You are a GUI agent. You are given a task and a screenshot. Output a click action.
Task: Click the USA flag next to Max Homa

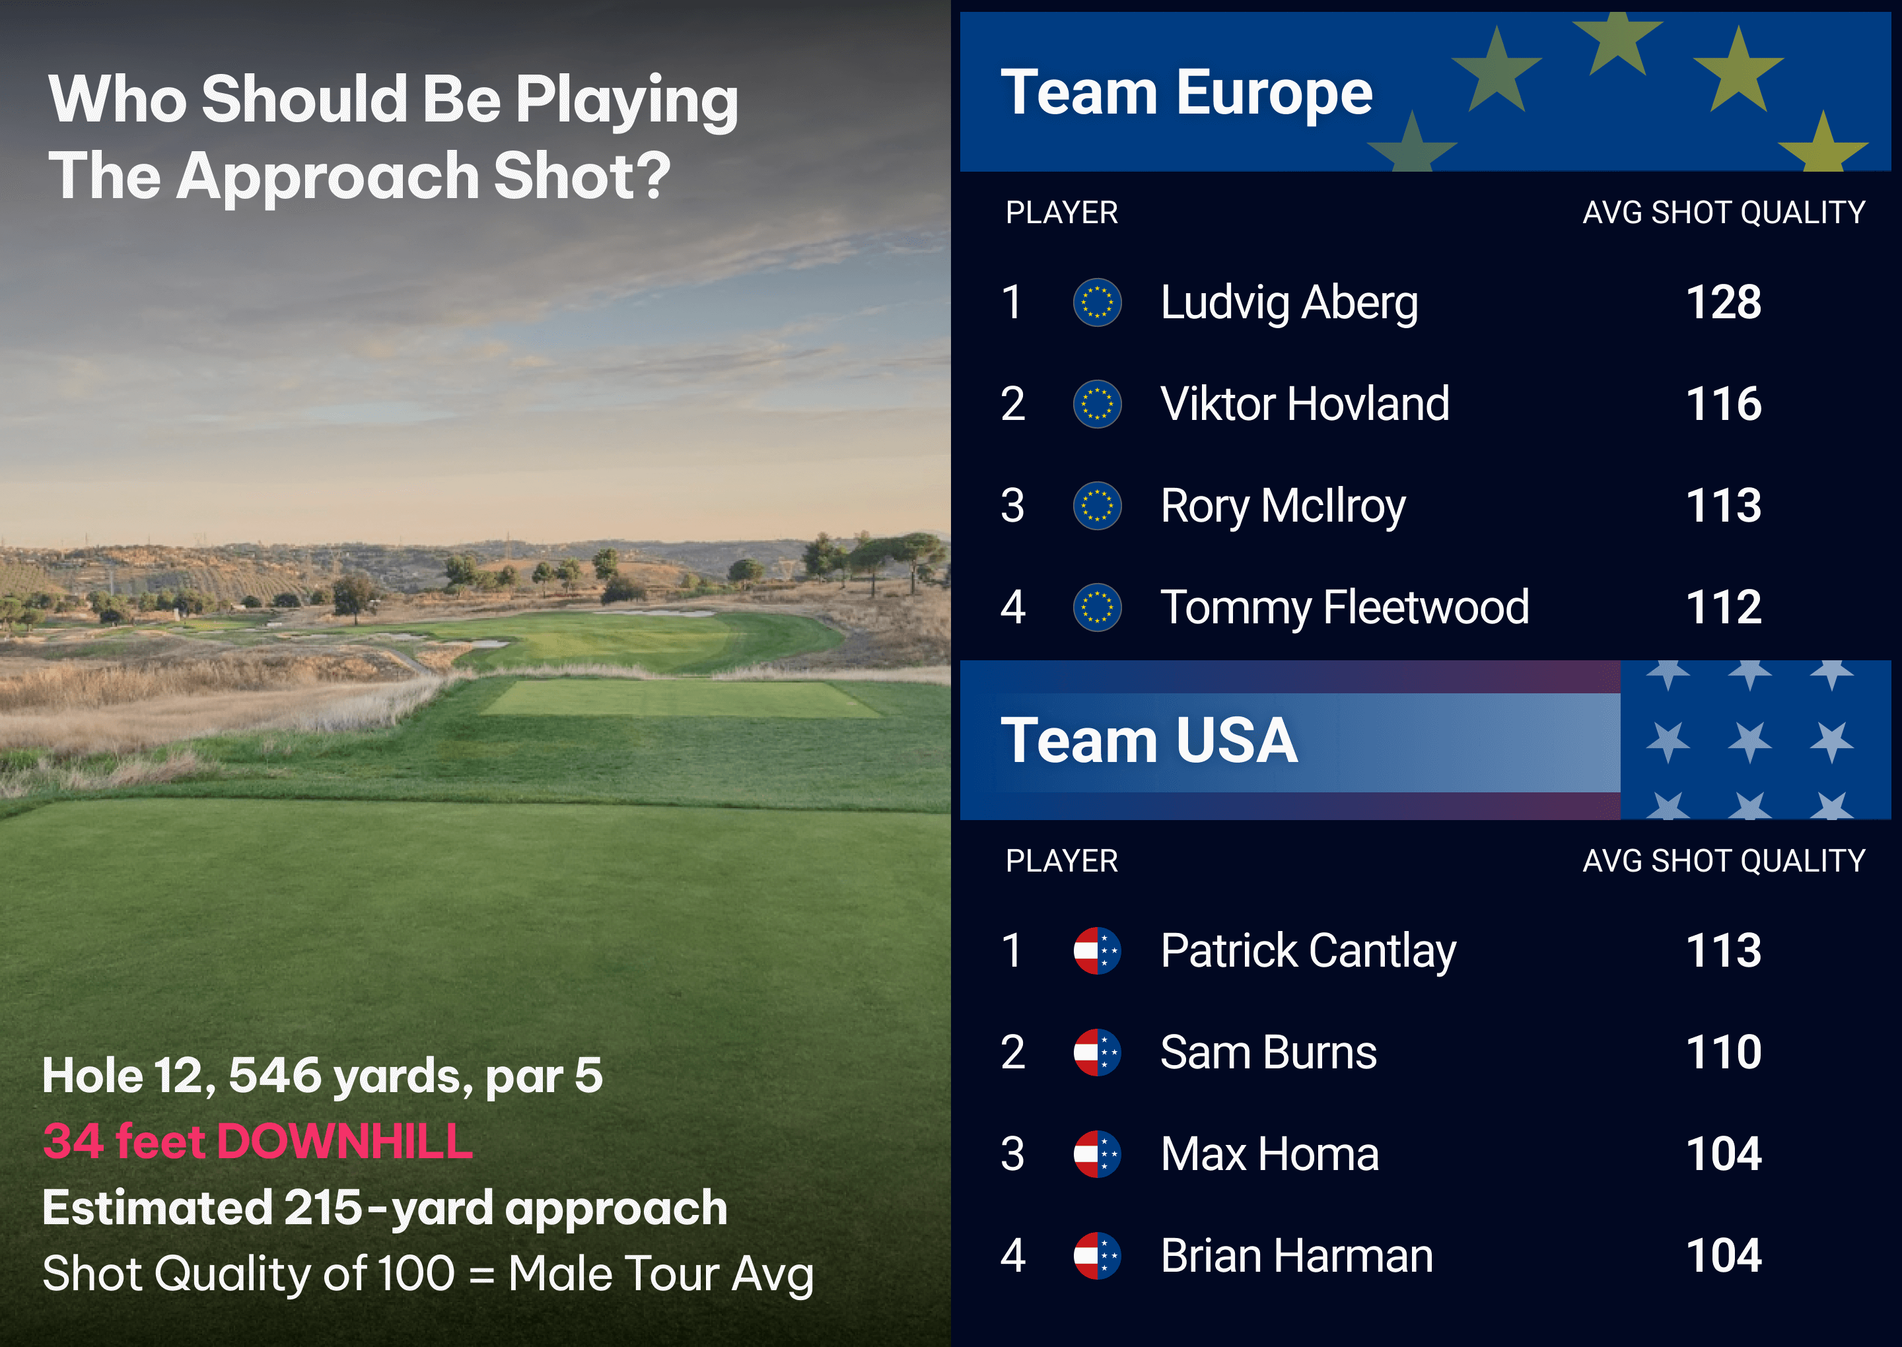click(x=1096, y=1154)
